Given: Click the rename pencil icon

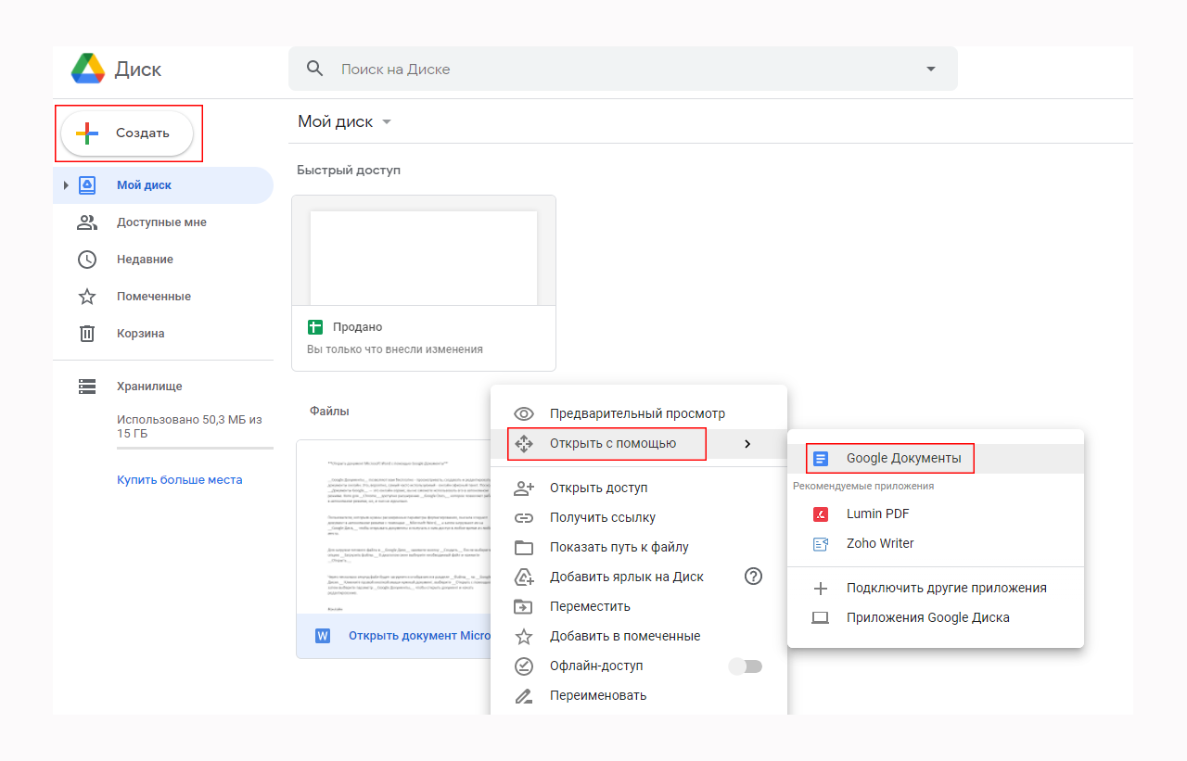Looking at the screenshot, I should (x=524, y=695).
